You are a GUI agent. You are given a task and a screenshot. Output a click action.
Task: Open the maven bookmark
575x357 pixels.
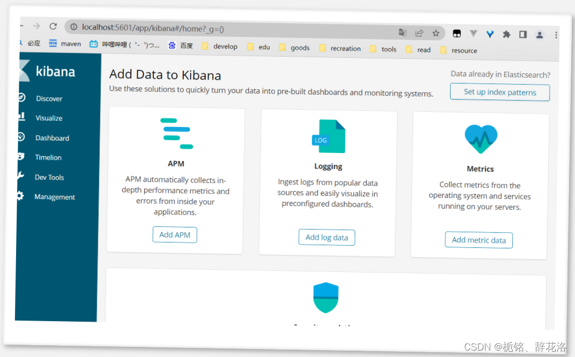pos(65,43)
